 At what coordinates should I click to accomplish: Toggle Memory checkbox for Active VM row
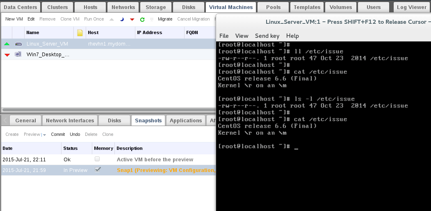pyautogui.click(x=97, y=159)
